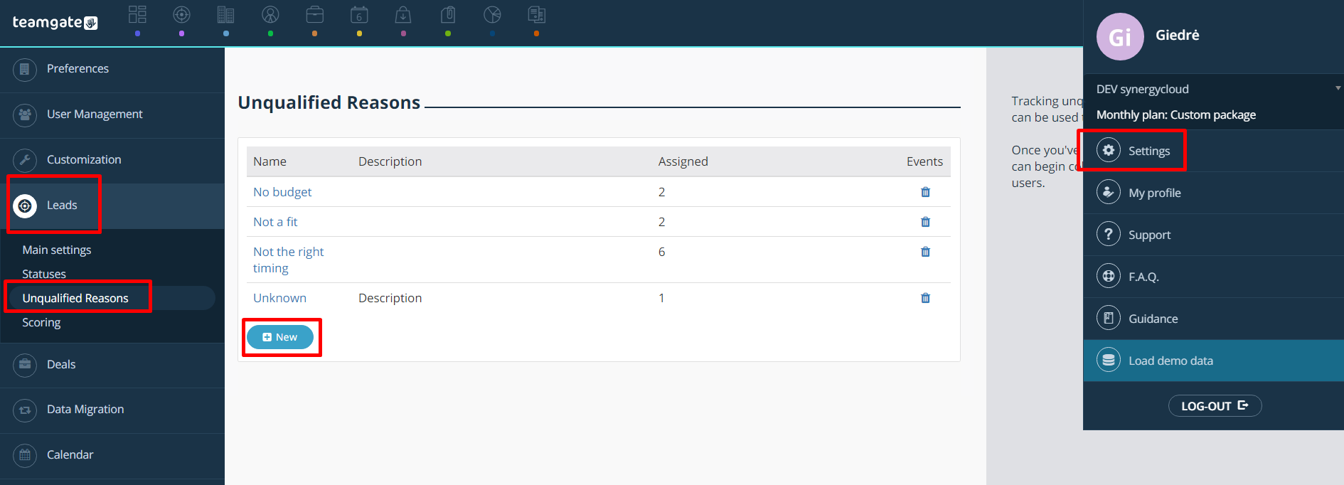Delete 'Not the right timing' with trash icon

pyautogui.click(x=925, y=252)
